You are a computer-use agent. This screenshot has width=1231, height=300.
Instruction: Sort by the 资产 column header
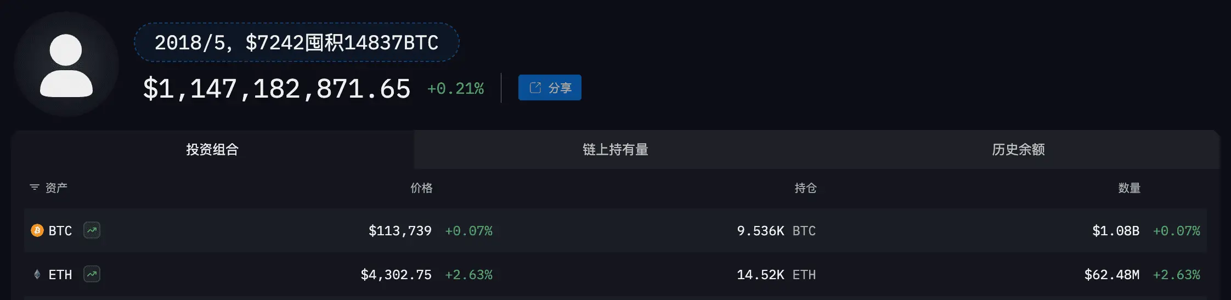(56, 188)
